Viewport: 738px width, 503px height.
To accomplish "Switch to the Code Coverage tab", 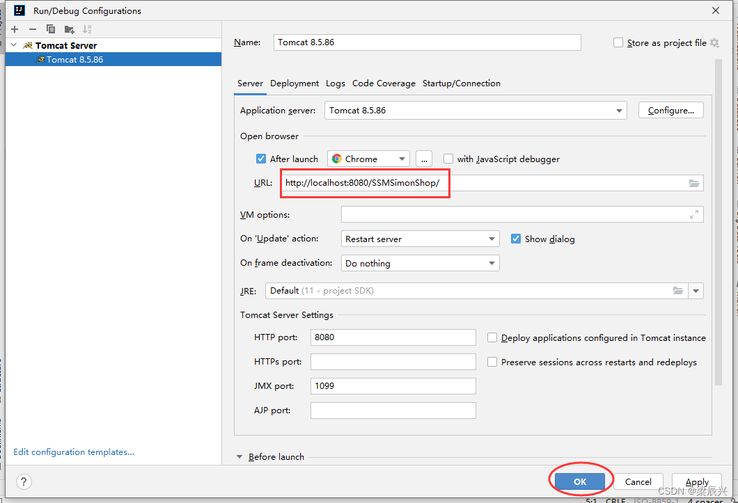I will coord(384,83).
